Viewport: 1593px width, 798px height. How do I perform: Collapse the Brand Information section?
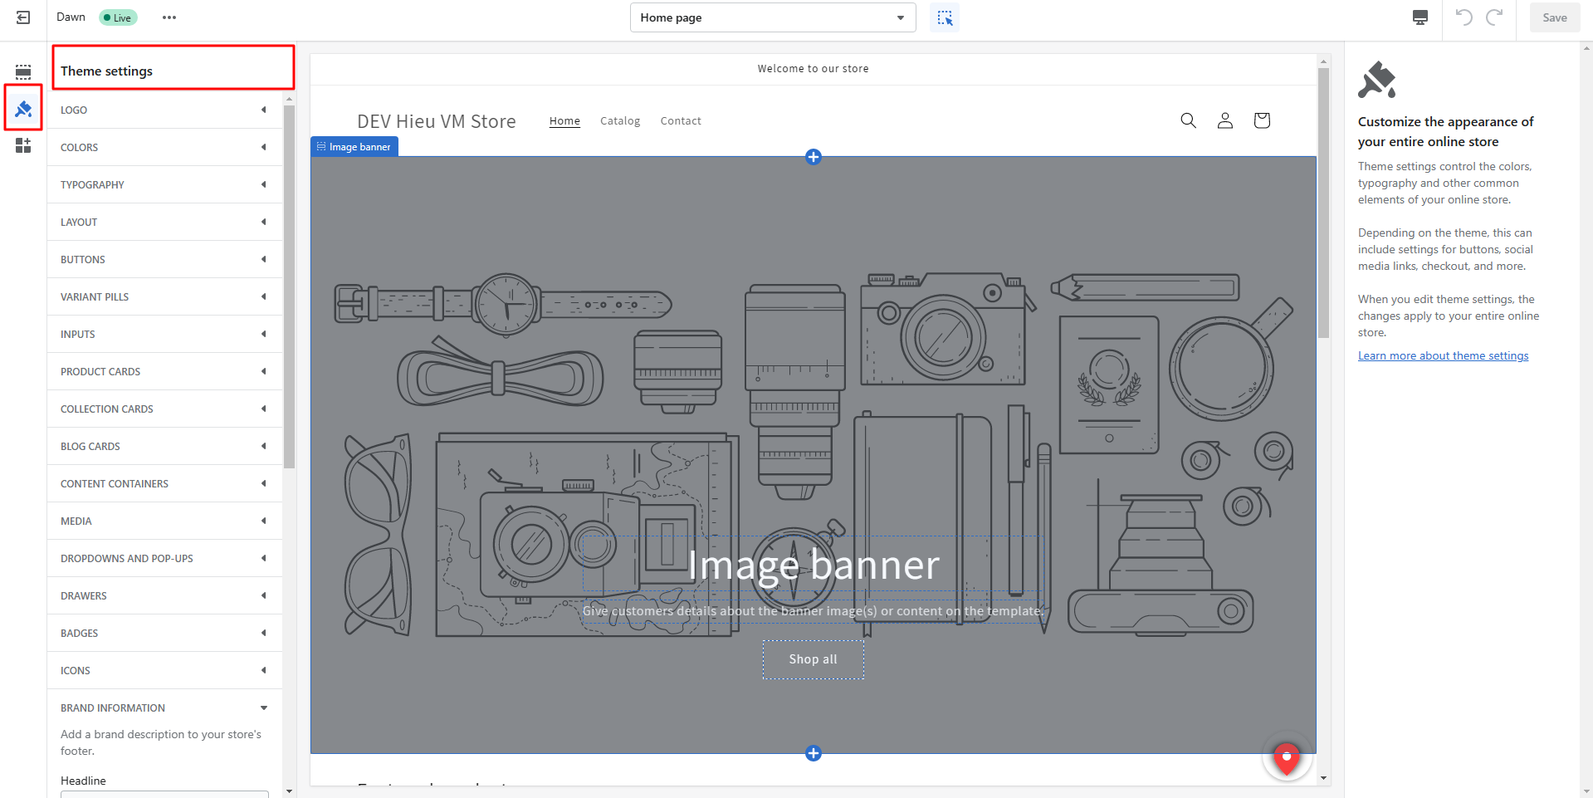164,707
